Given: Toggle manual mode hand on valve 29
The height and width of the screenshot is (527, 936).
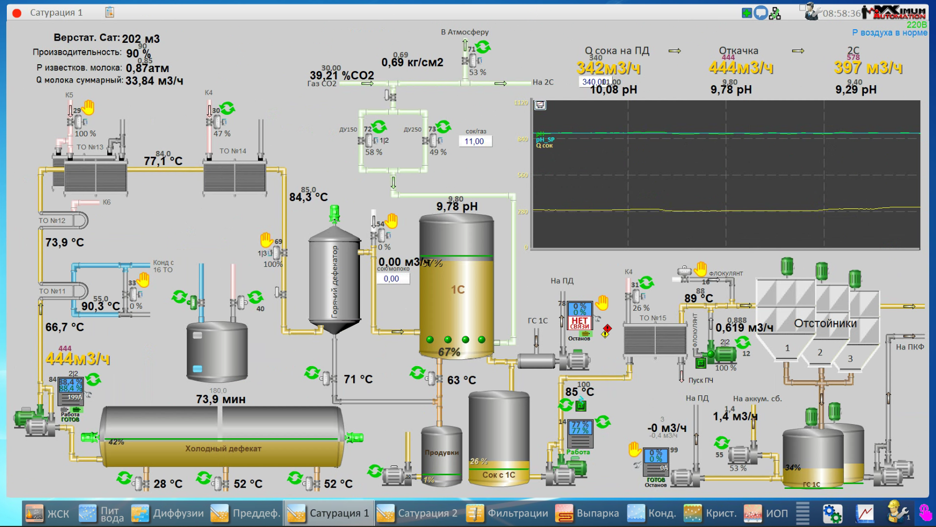Looking at the screenshot, I should (x=88, y=107).
